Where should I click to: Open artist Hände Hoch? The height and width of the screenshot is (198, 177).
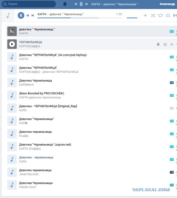tap(28, 187)
